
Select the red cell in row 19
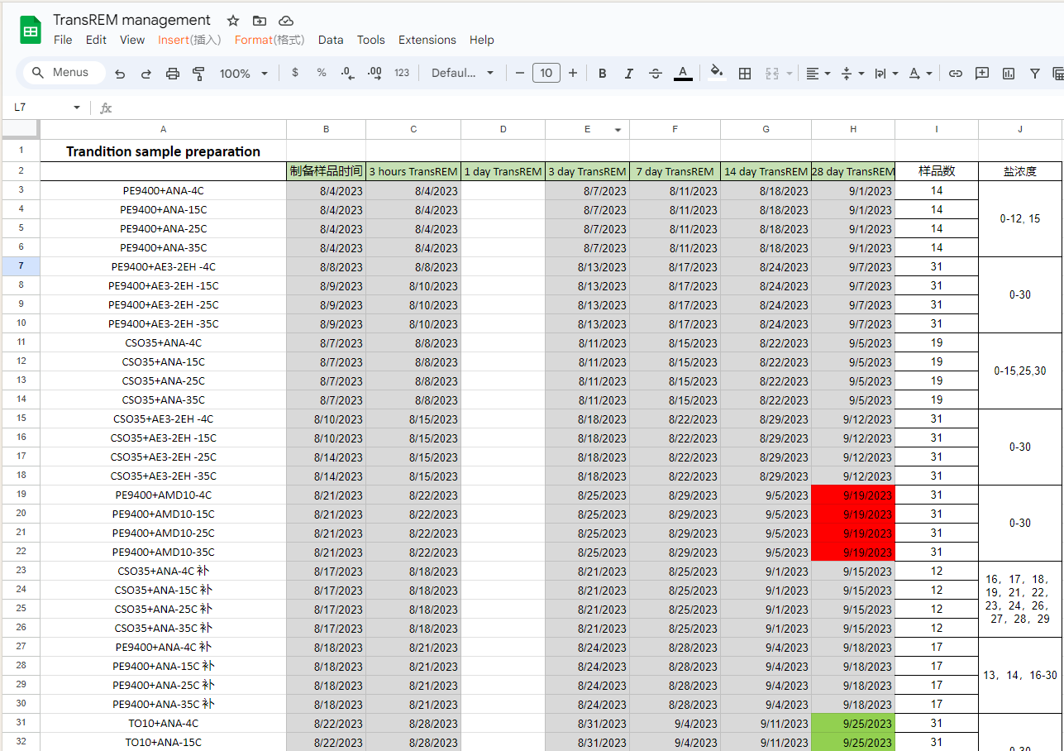click(x=852, y=495)
